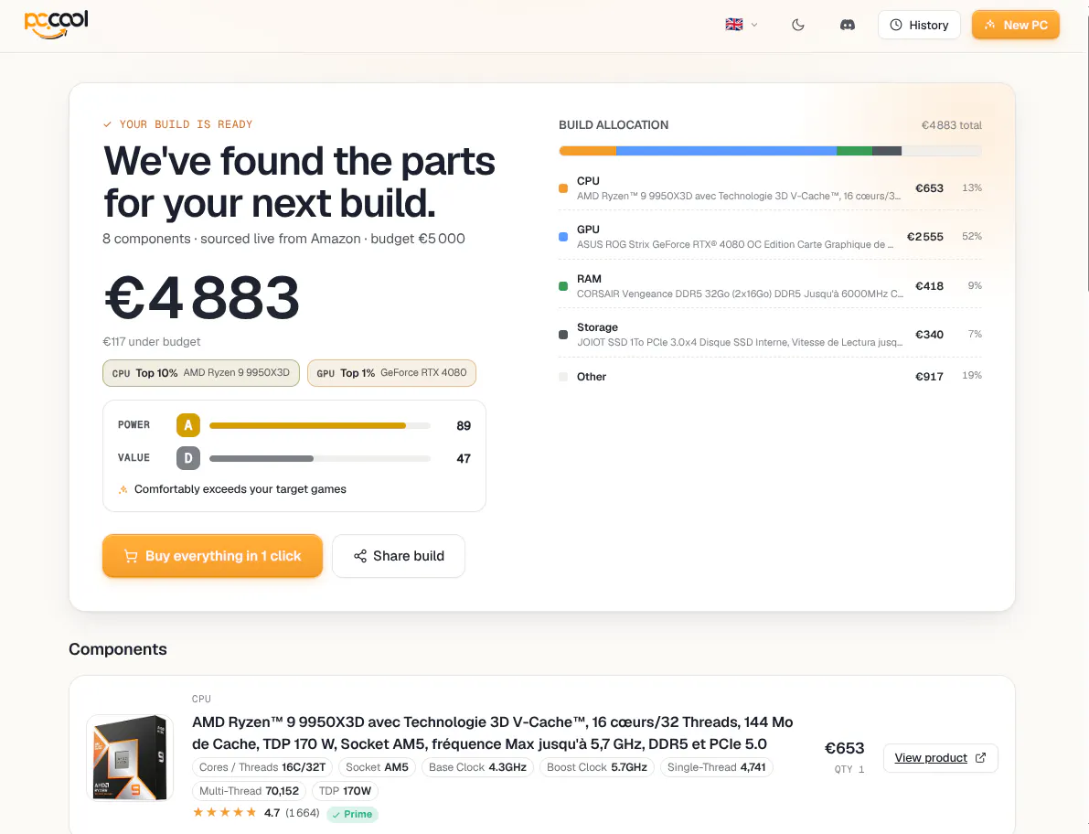Click the orange CPU color swatch

click(x=563, y=188)
